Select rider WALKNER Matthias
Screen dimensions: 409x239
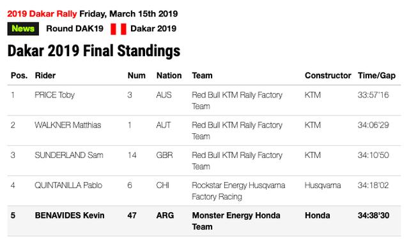click(68, 125)
